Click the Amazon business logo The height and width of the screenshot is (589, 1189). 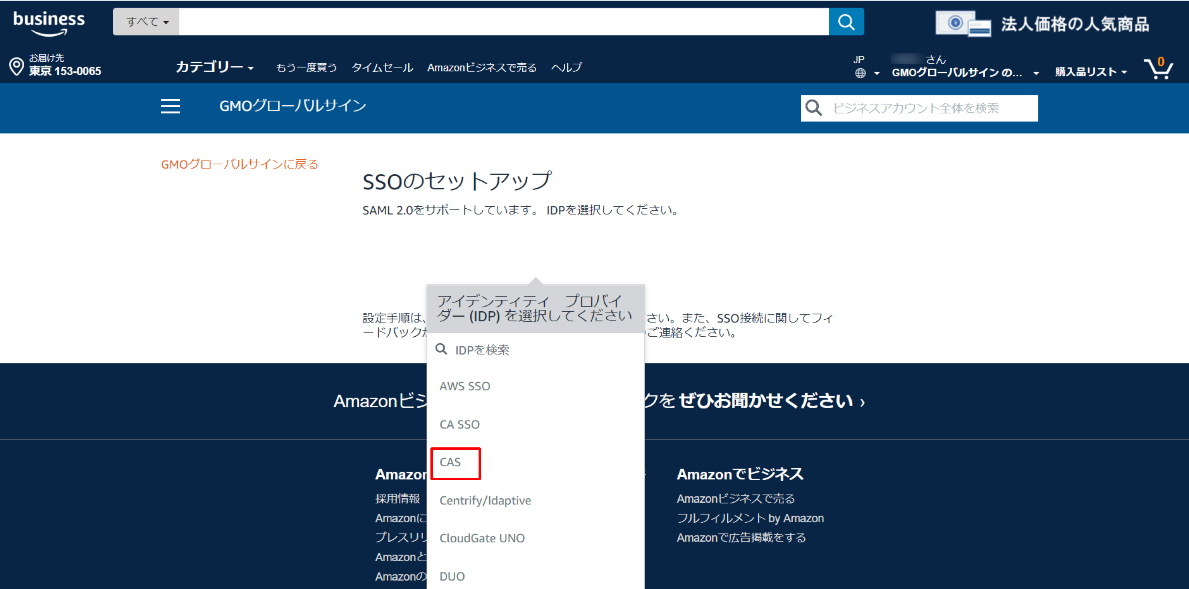(x=49, y=23)
